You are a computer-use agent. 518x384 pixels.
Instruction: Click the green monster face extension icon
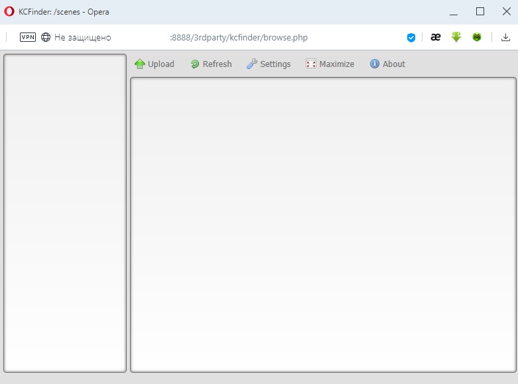pos(476,37)
